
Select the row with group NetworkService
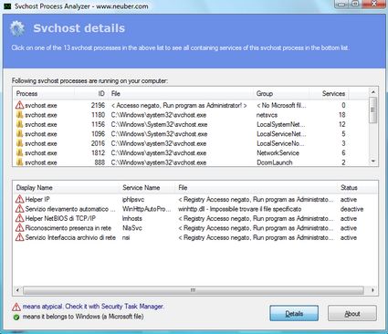[191, 152]
